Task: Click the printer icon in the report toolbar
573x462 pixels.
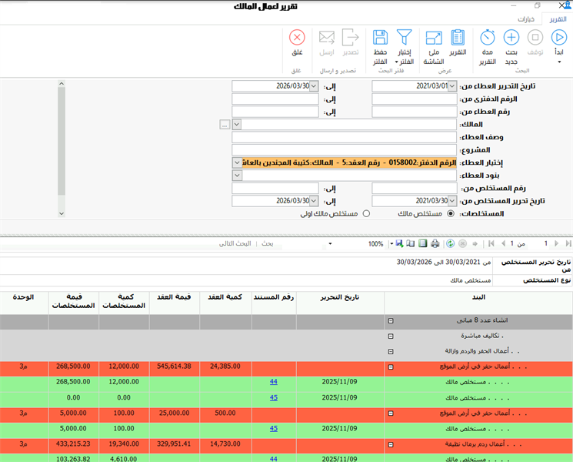Action: tap(435, 243)
